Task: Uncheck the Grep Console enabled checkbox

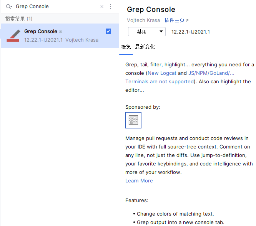Action: [x=108, y=31]
